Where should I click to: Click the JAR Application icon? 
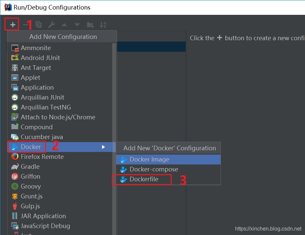[15, 216]
